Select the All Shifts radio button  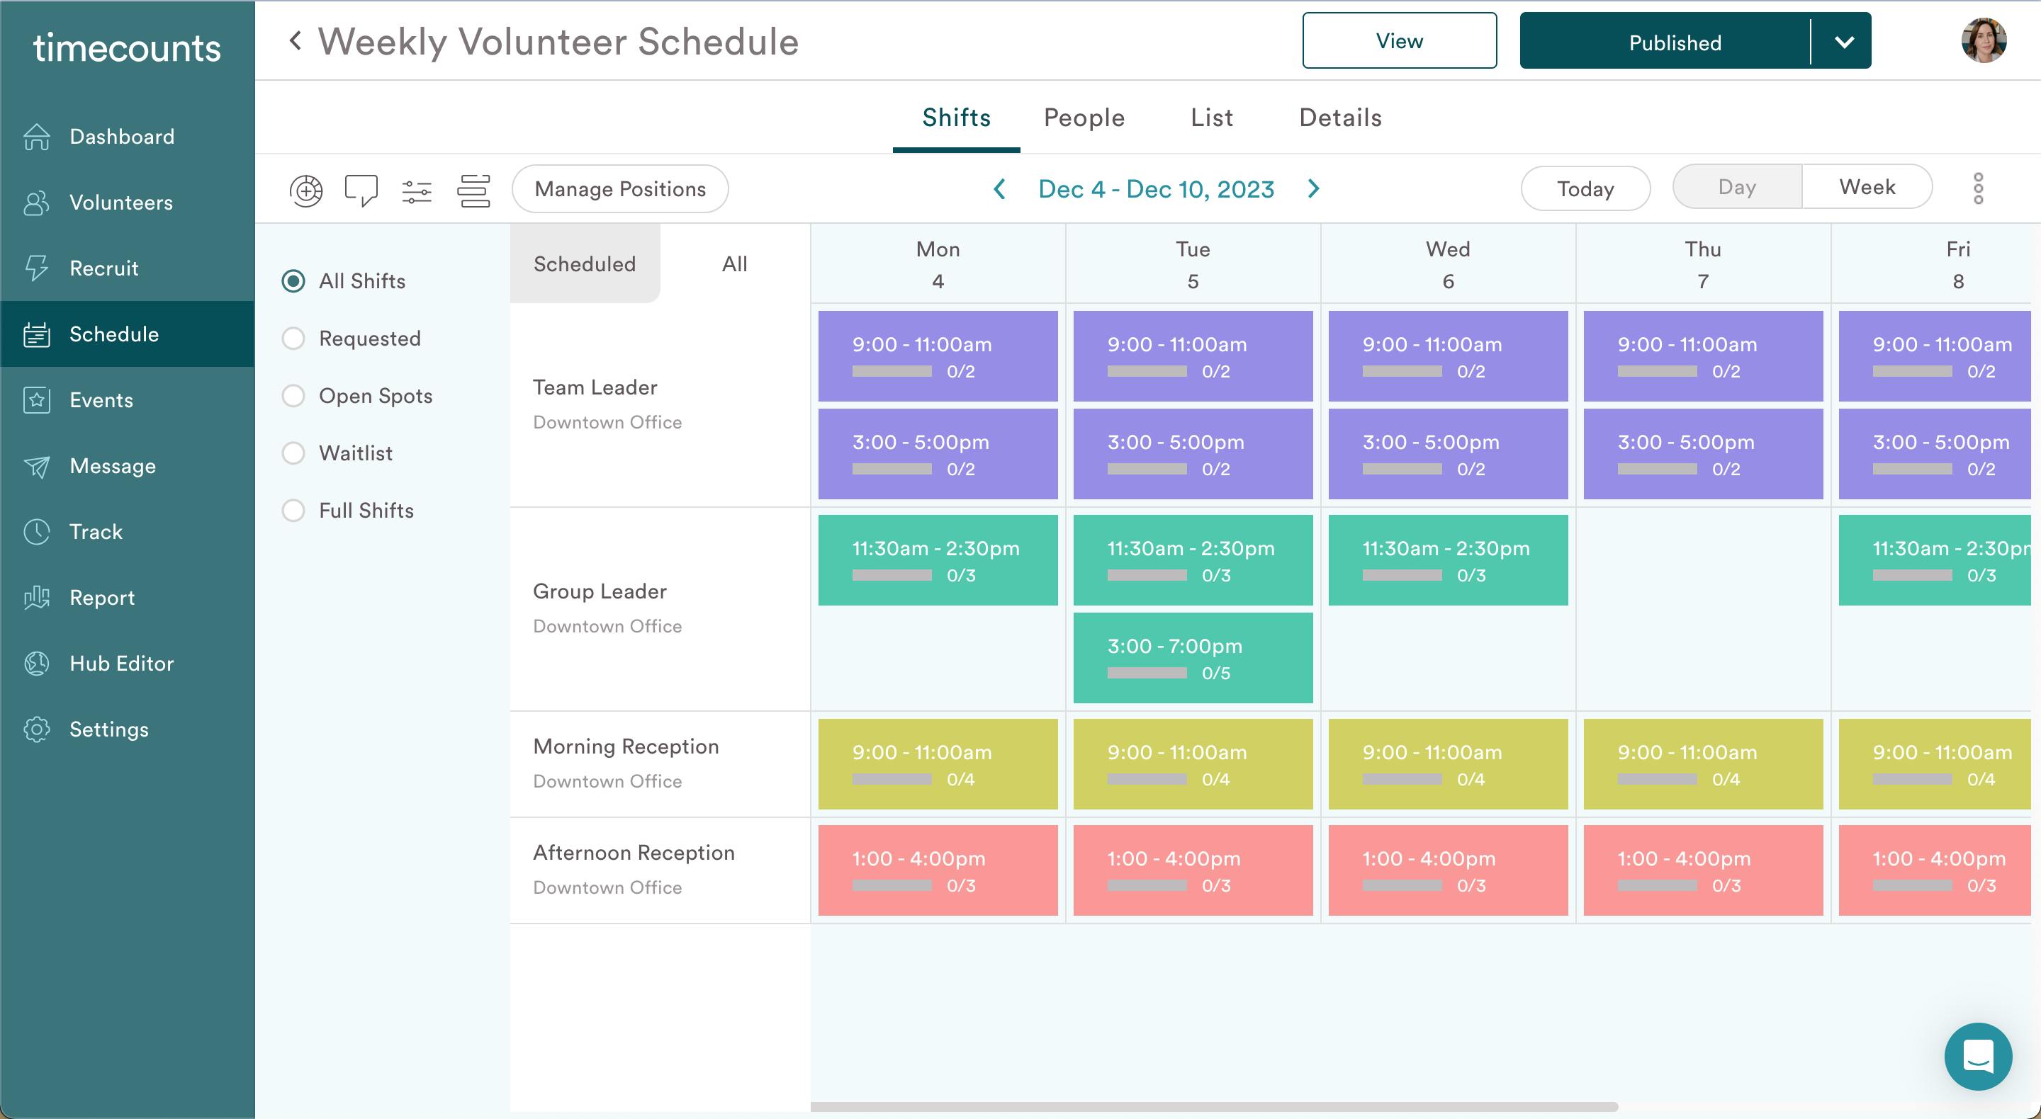point(293,280)
